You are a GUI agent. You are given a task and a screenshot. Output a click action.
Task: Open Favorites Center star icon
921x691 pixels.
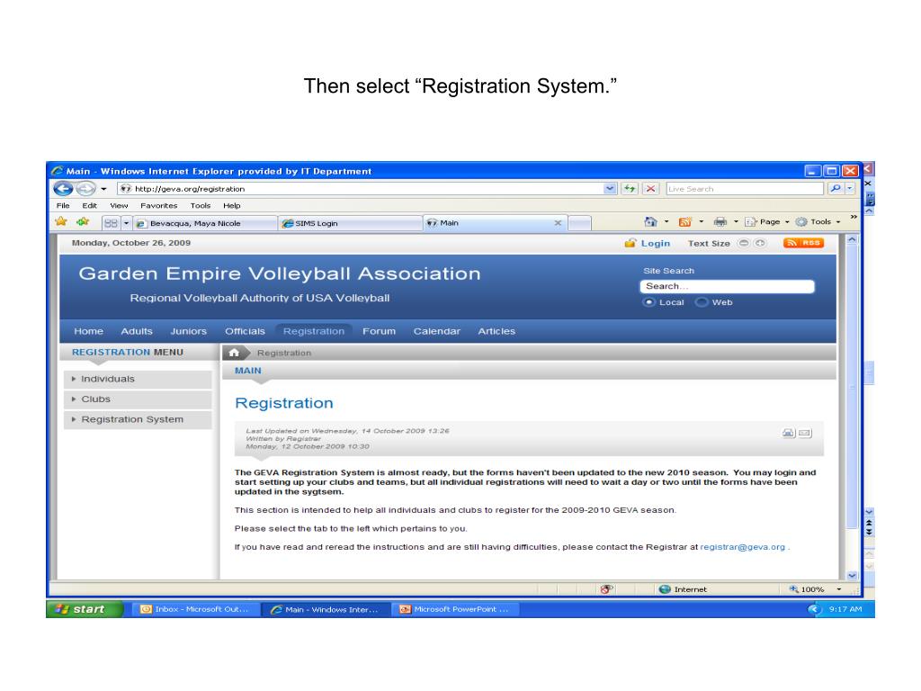tap(60, 222)
